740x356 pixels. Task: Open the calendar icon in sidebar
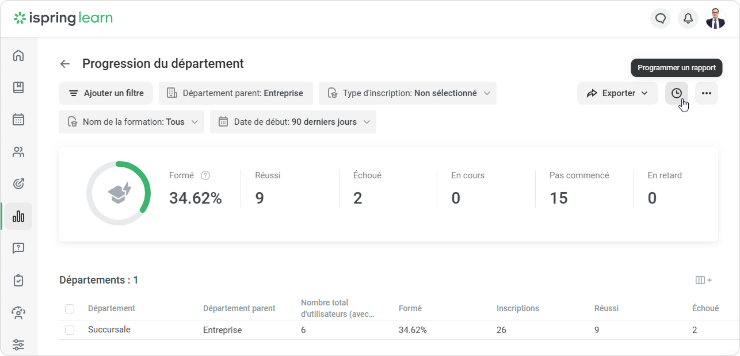click(18, 120)
